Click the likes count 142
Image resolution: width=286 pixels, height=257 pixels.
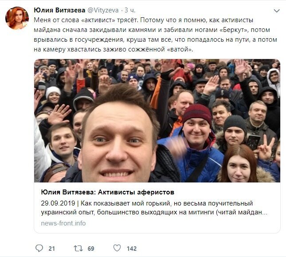coord(132,249)
